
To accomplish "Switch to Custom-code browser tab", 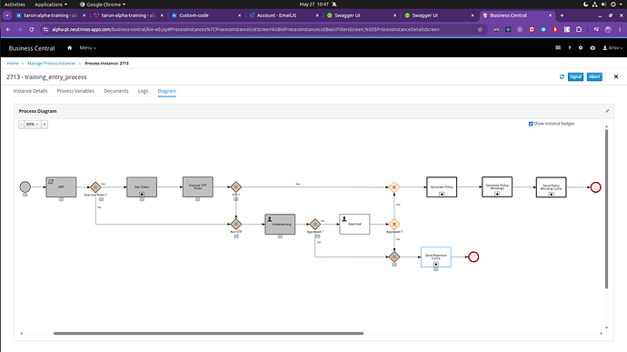I will [206, 15].
